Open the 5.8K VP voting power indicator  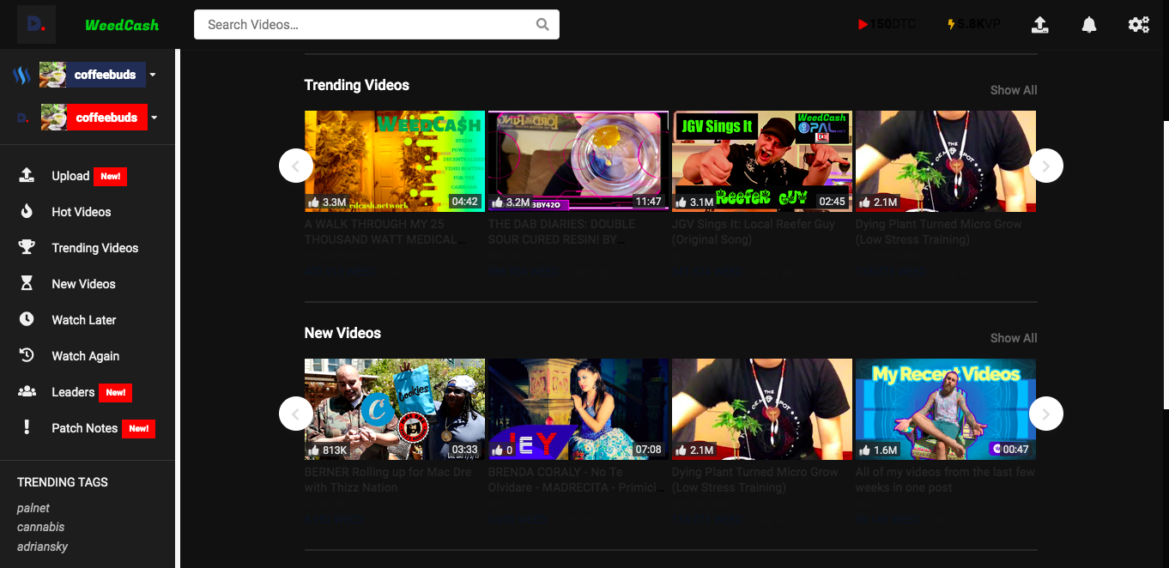tap(973, 24)
